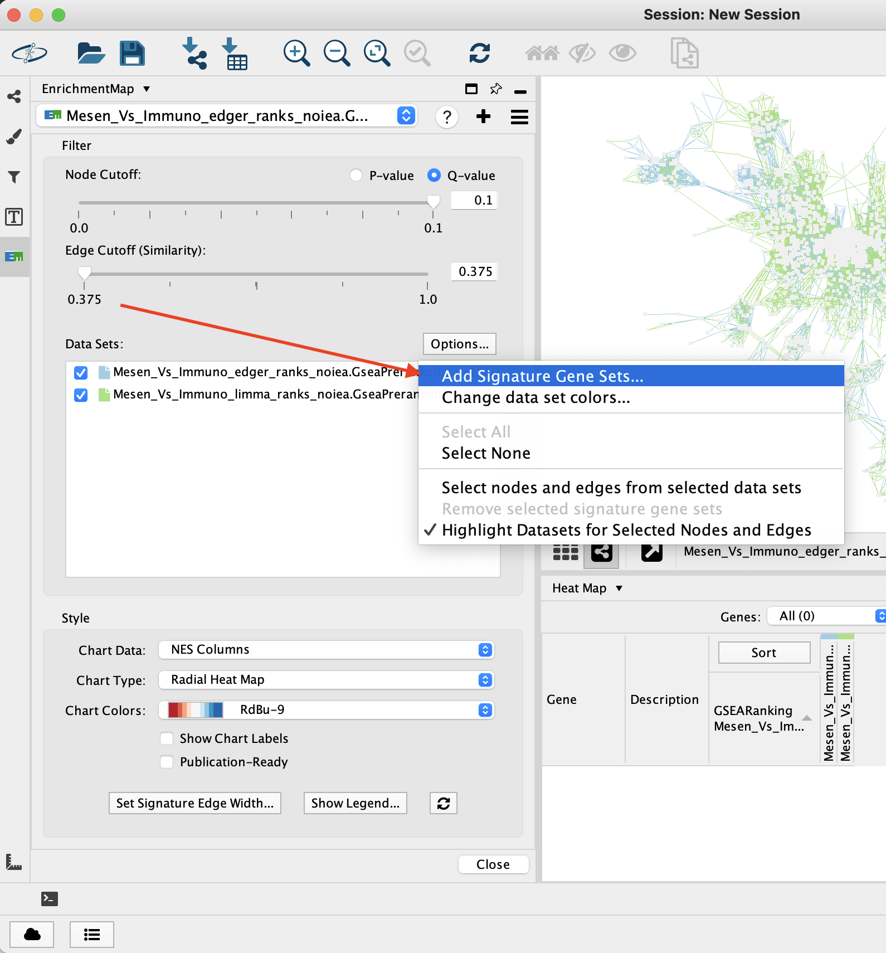Uncheck the edger ranks data set

point(81,373)
